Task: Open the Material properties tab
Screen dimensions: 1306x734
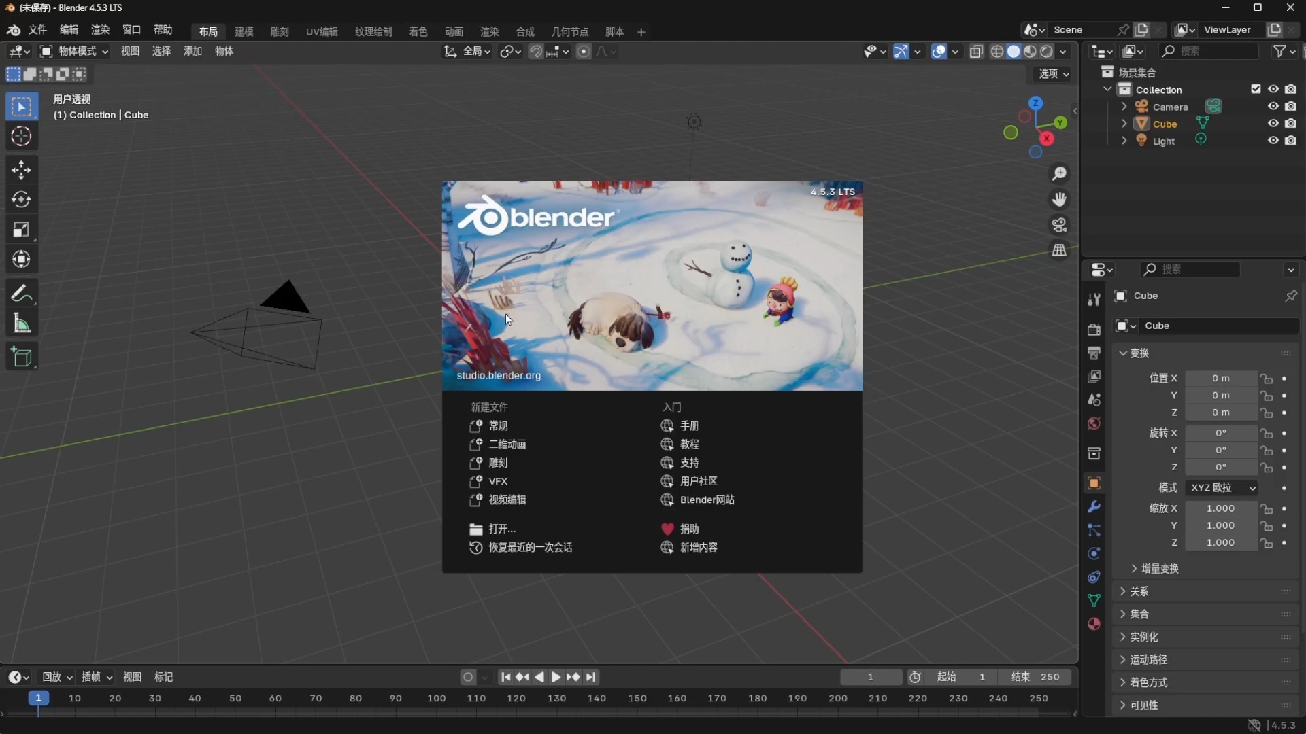Action: point(1094,624)
